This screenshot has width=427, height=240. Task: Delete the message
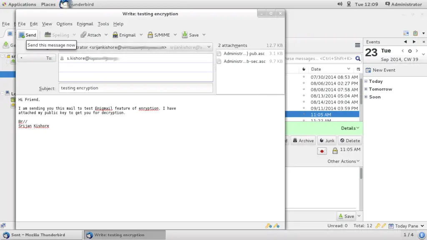coord(350,141)
